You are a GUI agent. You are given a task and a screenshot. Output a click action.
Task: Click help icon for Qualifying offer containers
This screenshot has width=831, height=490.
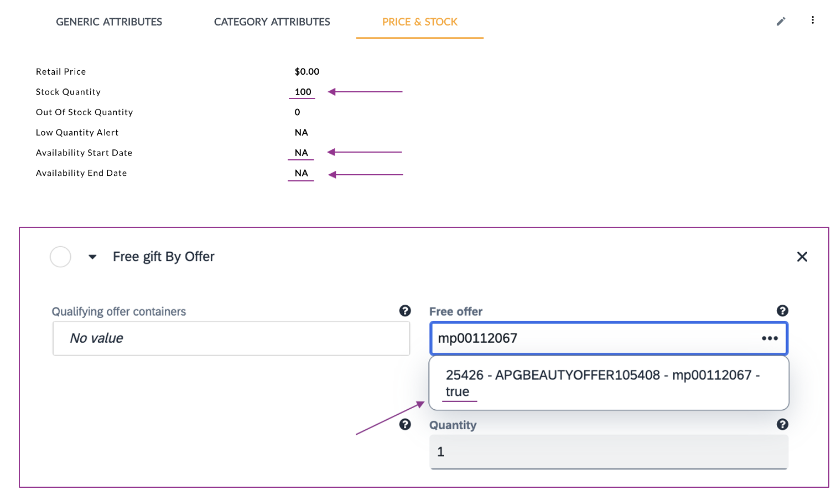point(405,311)
